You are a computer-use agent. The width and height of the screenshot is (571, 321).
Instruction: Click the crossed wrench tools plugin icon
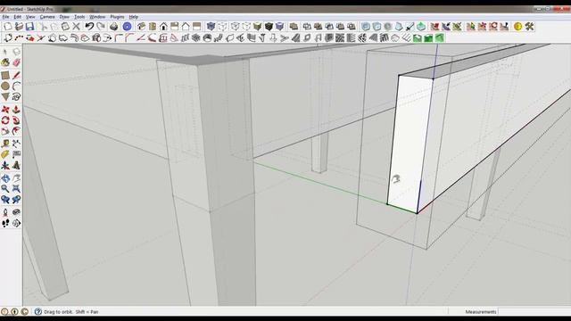529,26
